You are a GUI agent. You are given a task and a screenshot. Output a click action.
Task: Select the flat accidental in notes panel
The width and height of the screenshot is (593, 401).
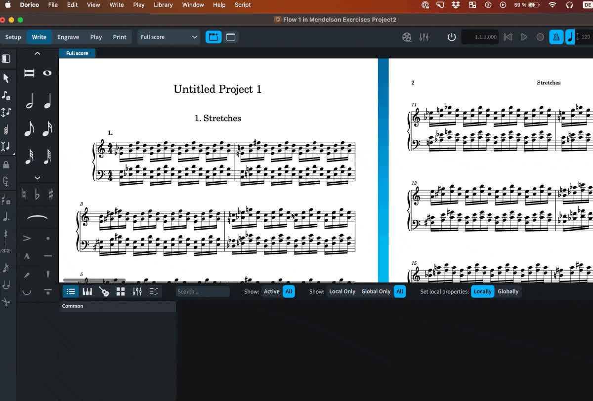pos(37,195)
